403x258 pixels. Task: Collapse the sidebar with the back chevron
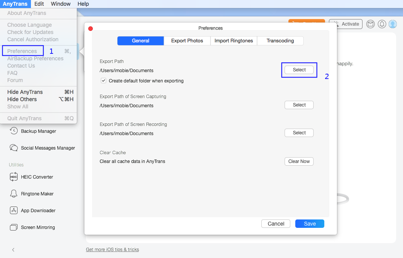coord(13,250)
